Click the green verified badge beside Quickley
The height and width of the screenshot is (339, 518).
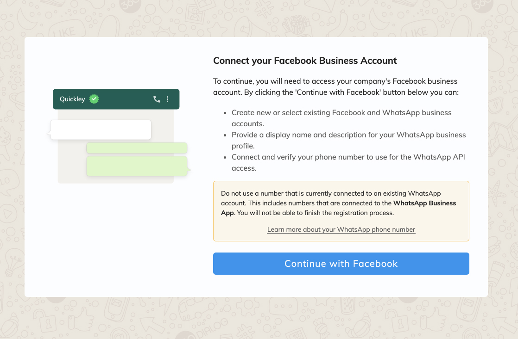pyautogui.click(x=94, y=99)
